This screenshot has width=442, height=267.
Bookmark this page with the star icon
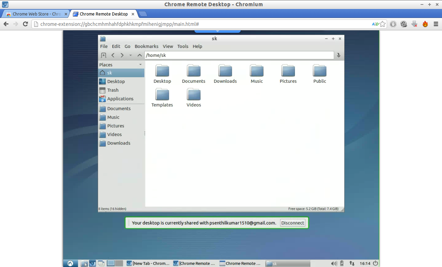(382, 24)
